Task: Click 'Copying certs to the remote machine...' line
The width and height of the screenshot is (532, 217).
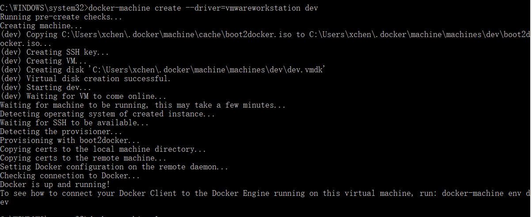Action: click(x=83, y=158)
